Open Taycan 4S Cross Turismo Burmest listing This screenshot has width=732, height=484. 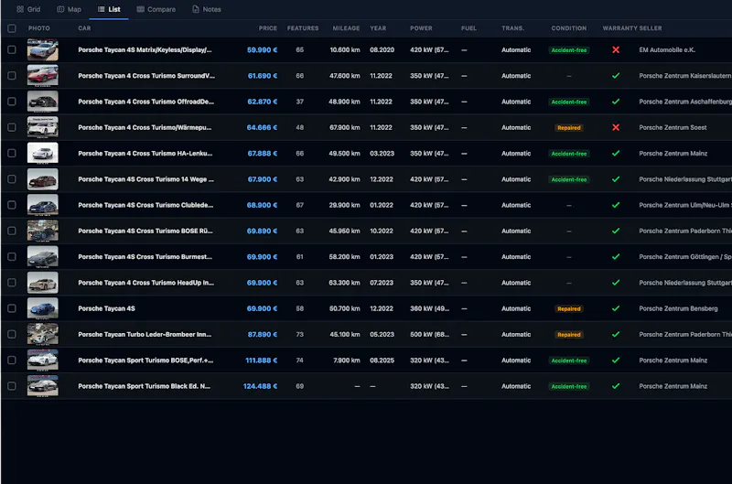click(x=145, y=257)
